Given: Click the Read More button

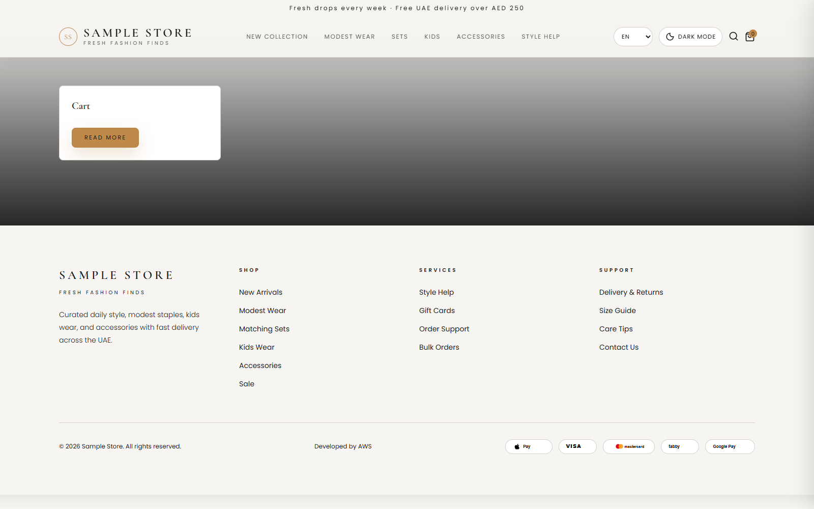Looking at the screenshot, I should click(105, 137).
